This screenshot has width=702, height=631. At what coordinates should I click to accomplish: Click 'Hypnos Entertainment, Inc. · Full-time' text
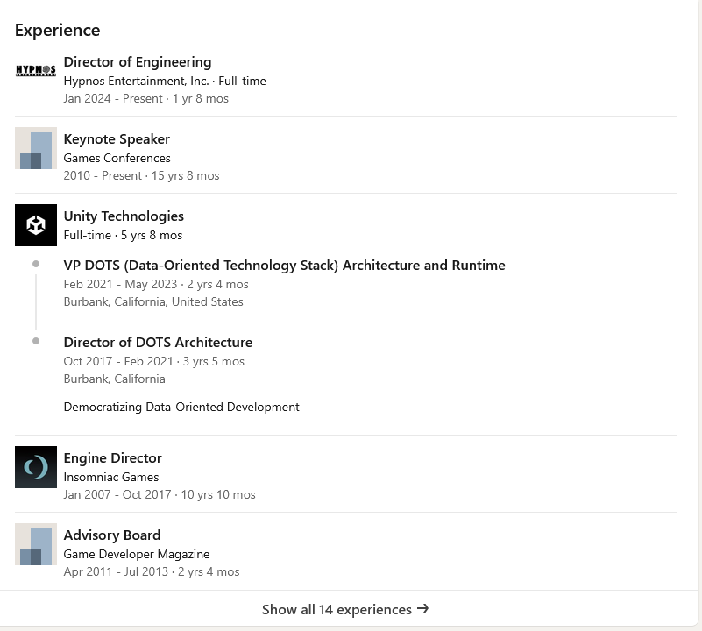165,81
